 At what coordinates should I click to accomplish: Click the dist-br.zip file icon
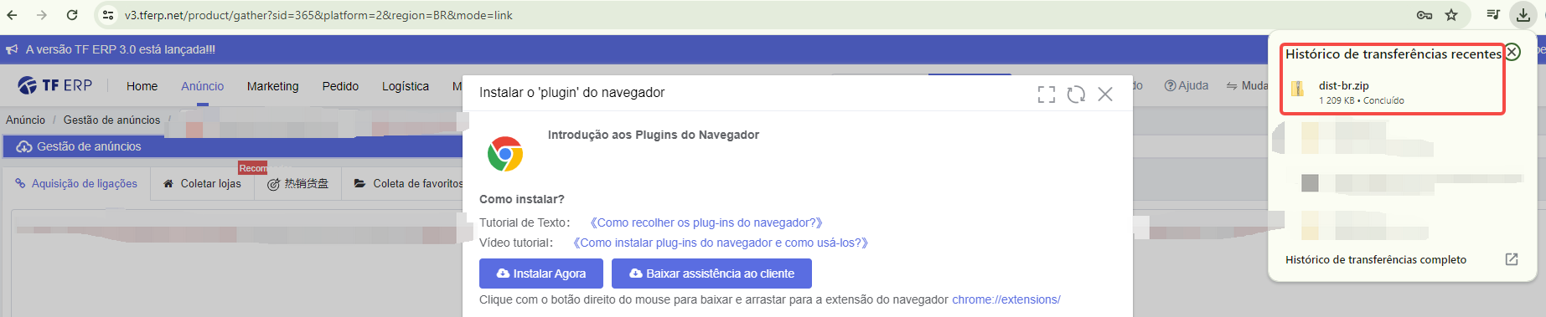coord(1298,89)
